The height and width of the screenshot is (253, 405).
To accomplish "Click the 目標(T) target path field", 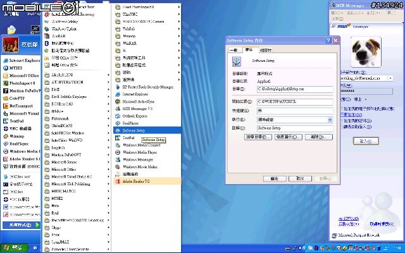I will coord(295,89).
